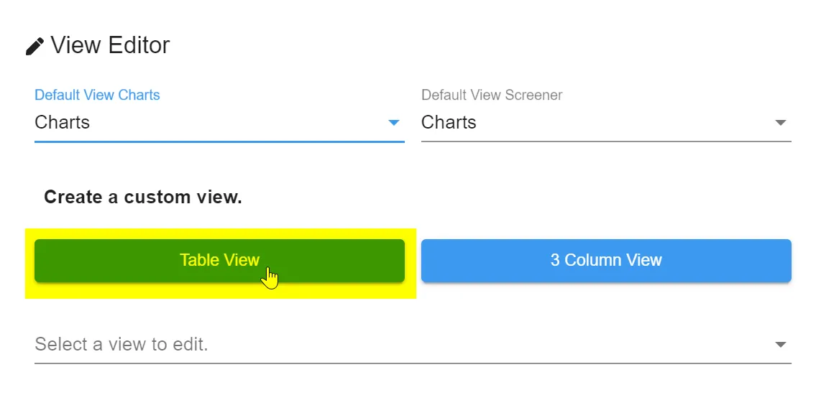Open the "Select a view to edit" dropdown
This screenshot has width=821, height=413.
click(412, 345)
